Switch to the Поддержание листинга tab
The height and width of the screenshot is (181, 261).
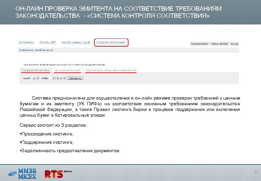[x=36, y=70]
